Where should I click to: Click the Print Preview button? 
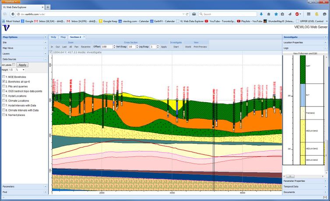point(200,46)
